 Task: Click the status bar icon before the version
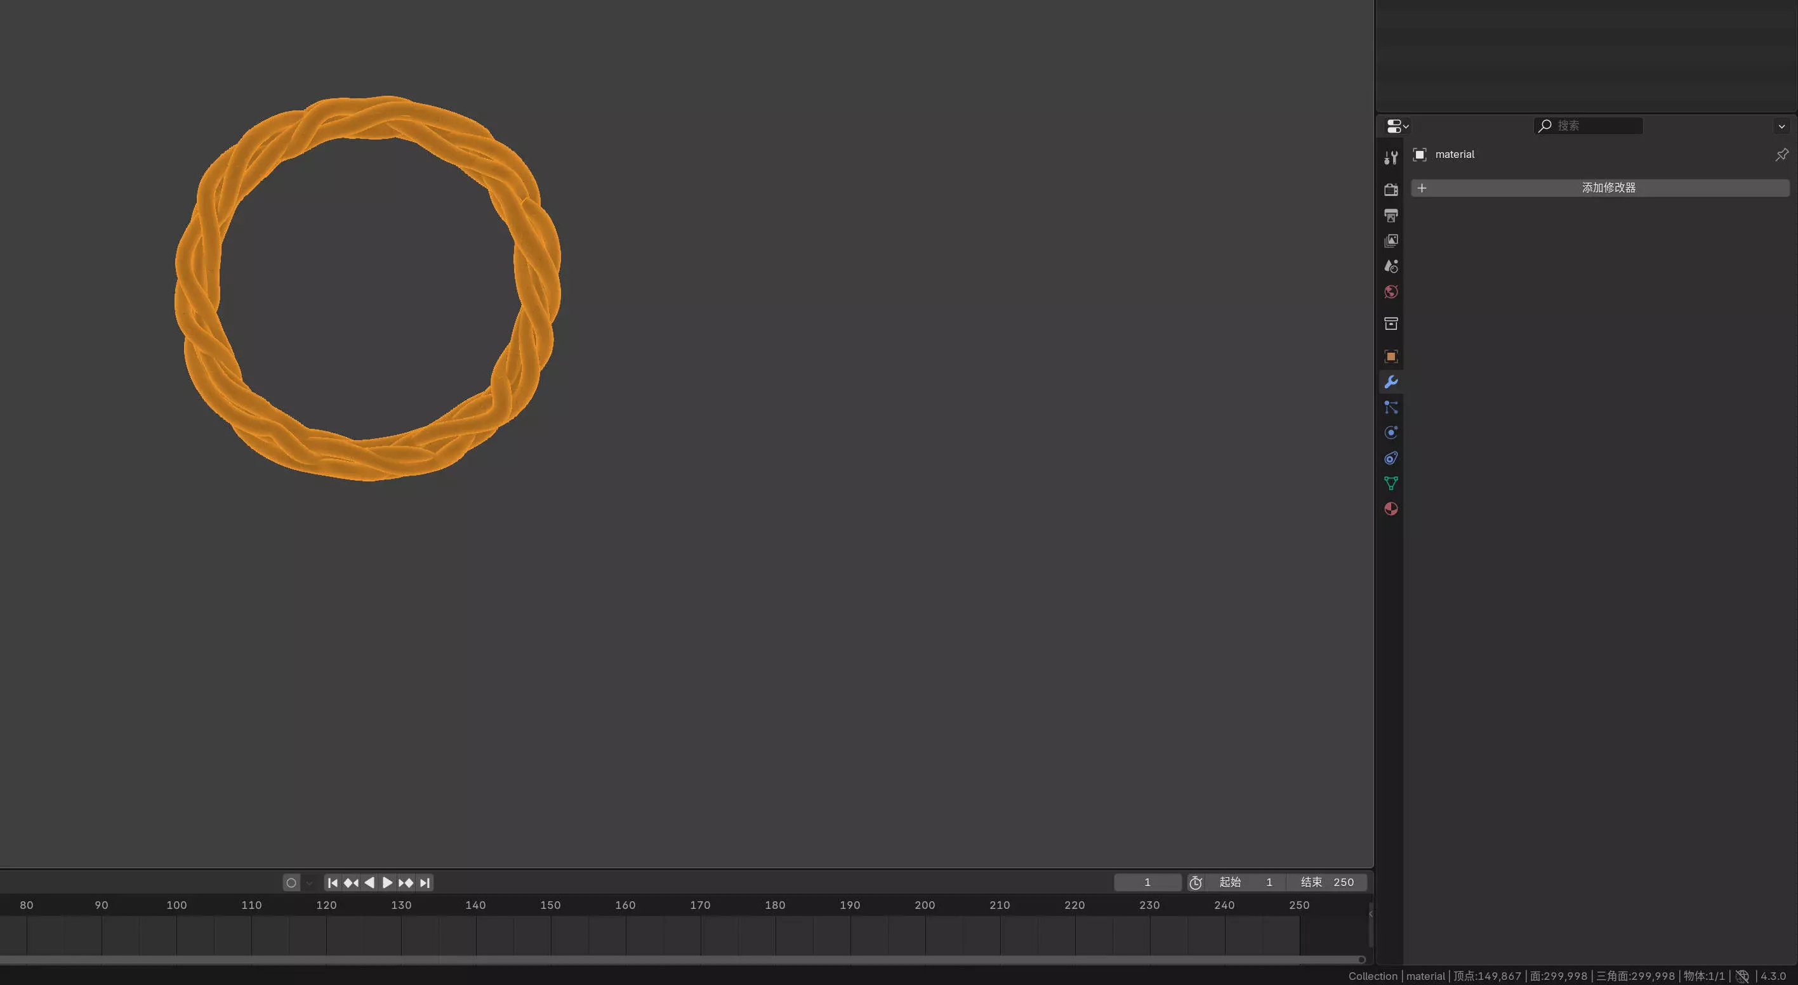(x=1742, y=976)
